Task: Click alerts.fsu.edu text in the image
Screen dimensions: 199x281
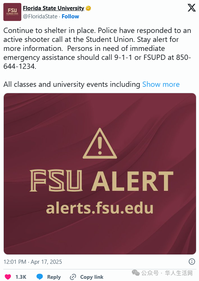Action: click(100, 208)
